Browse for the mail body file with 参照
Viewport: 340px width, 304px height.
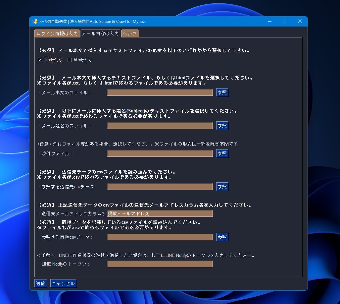[222, 92]
